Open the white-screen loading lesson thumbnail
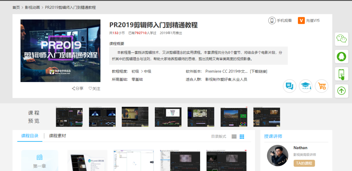This screenshot has height=171, width=352. pos(134,161)
